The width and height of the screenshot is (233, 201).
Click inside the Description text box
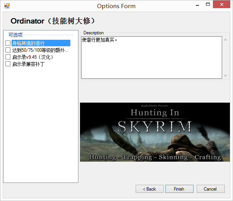(151, 58)
